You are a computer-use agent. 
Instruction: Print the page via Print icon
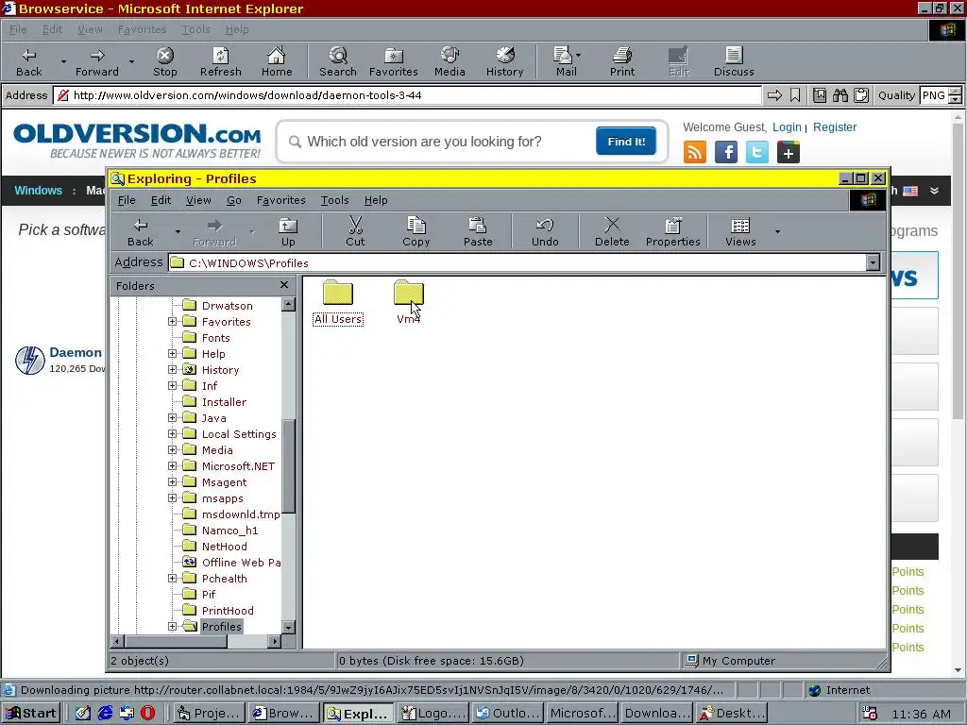point(621,61)
